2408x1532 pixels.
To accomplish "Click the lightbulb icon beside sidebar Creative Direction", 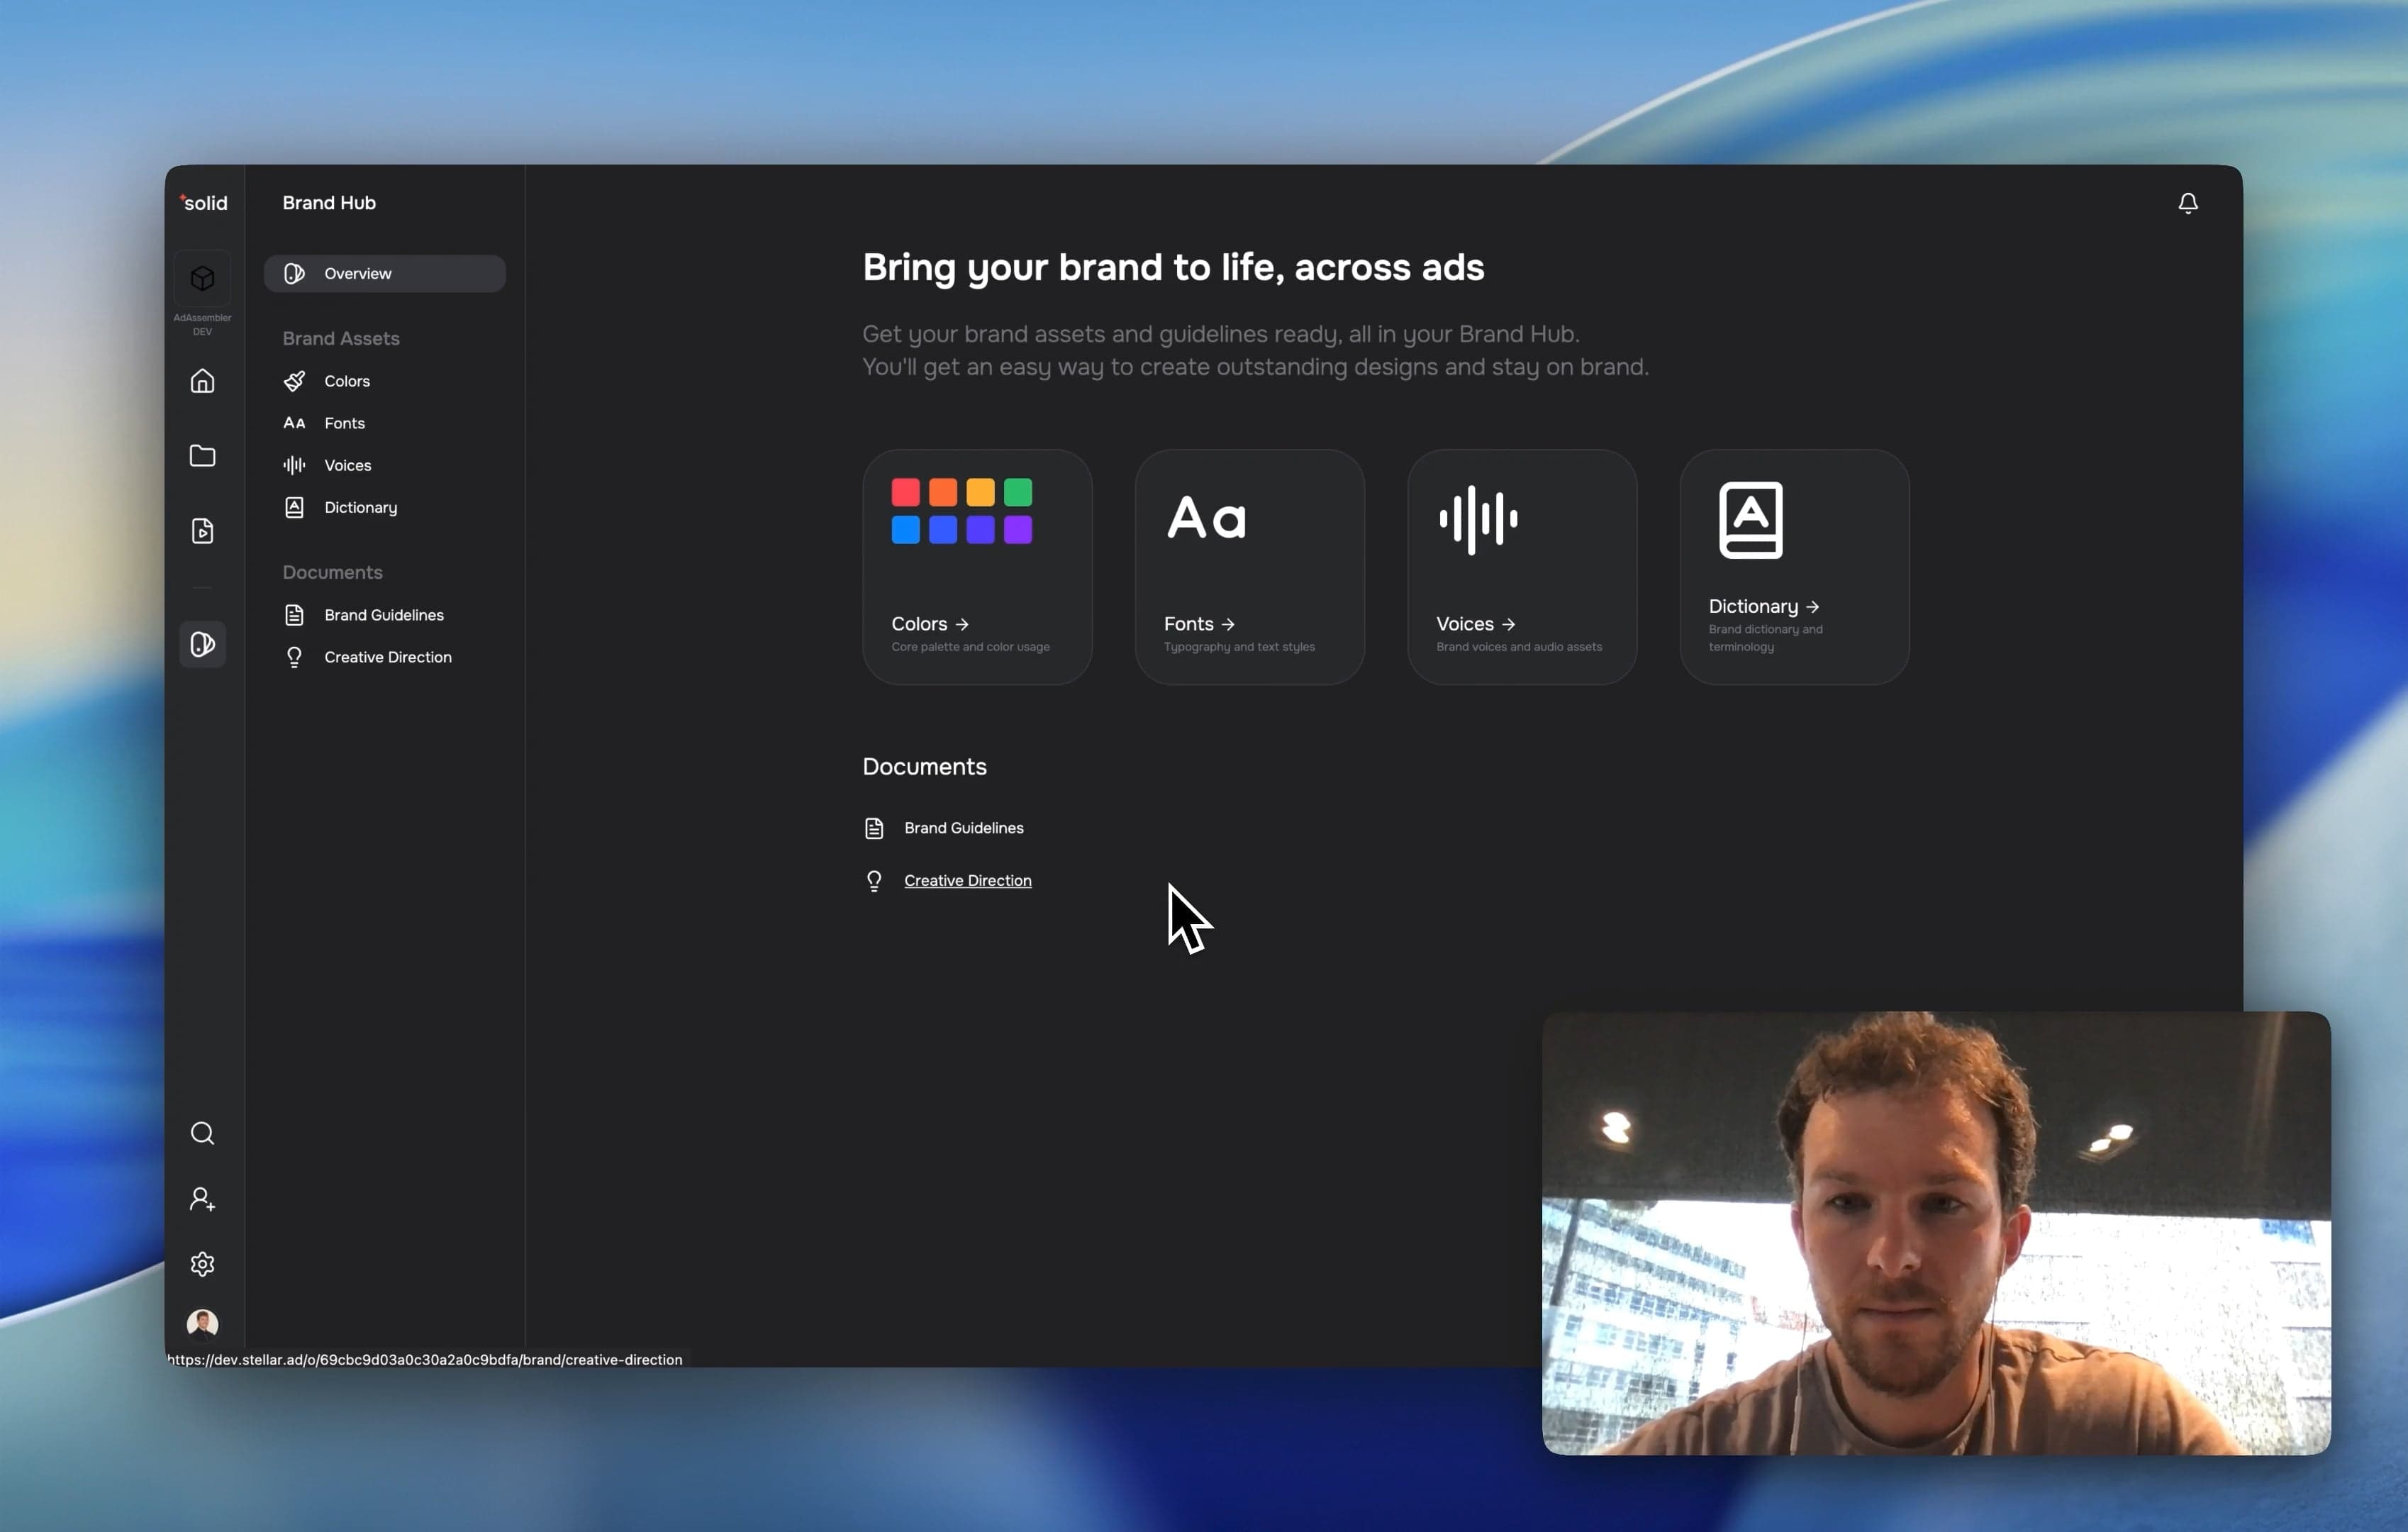I will click(294, 657).
